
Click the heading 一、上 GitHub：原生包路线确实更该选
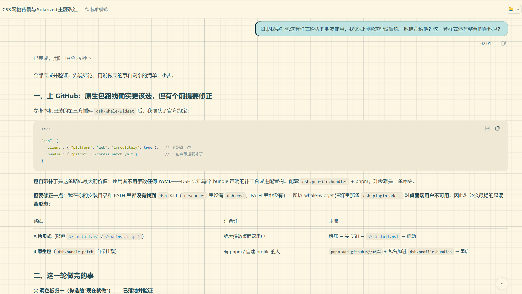tap(123, 96)
